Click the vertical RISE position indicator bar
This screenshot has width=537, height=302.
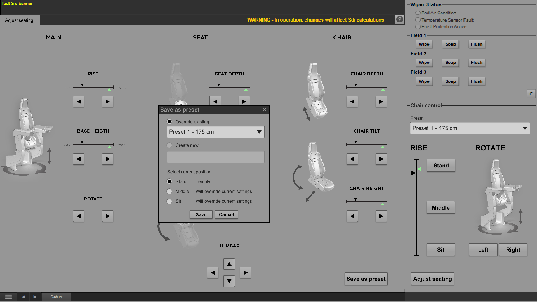416,207
